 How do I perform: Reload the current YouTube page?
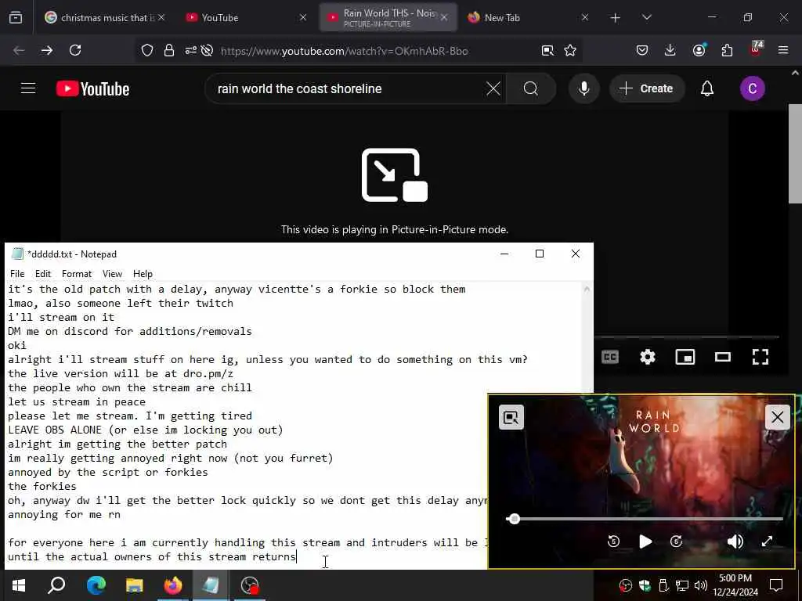click(75, 50)
